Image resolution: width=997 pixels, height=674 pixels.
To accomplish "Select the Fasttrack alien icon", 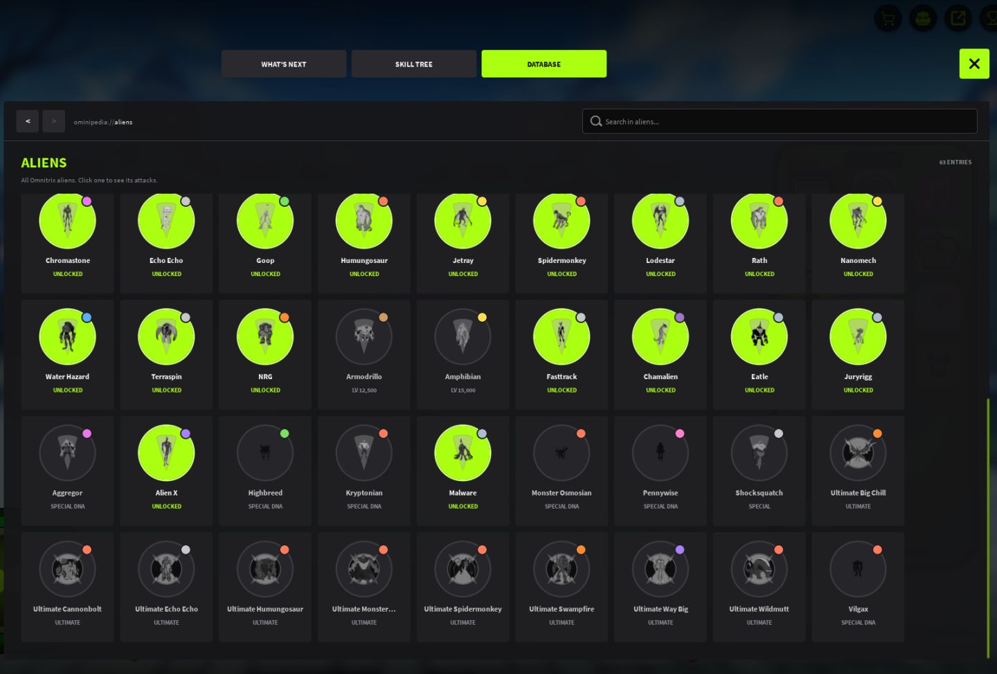I will click(562, 336).
